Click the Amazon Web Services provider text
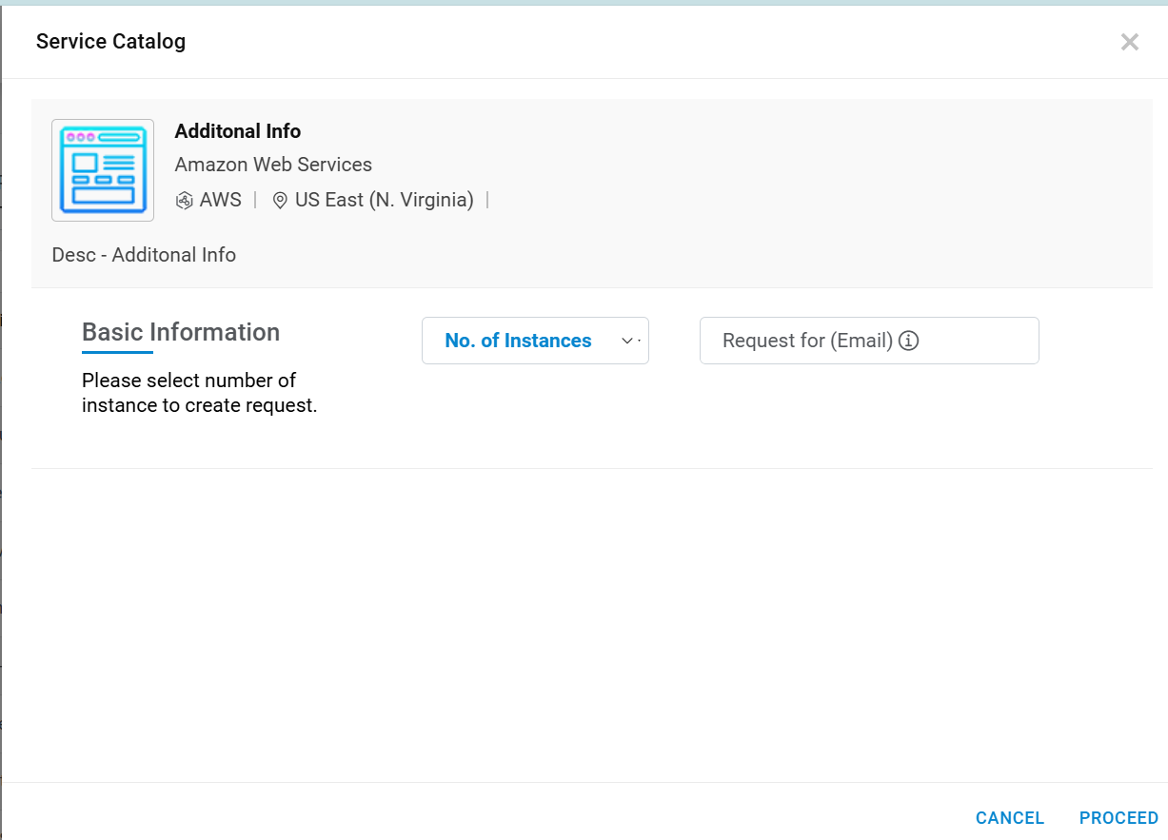The image size is (1168, 840). point(273,165)
